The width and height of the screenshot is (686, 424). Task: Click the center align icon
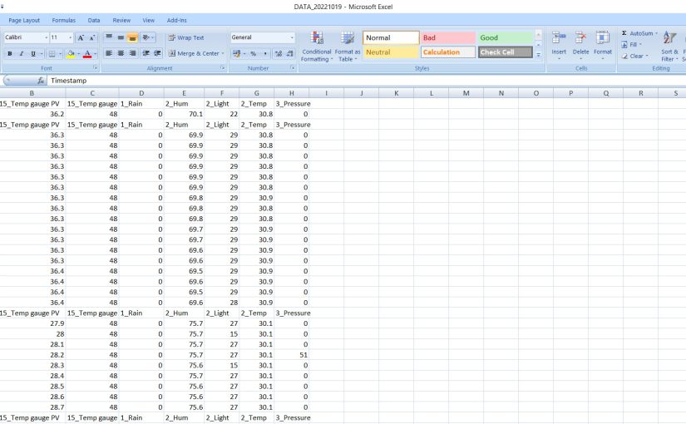121,53
